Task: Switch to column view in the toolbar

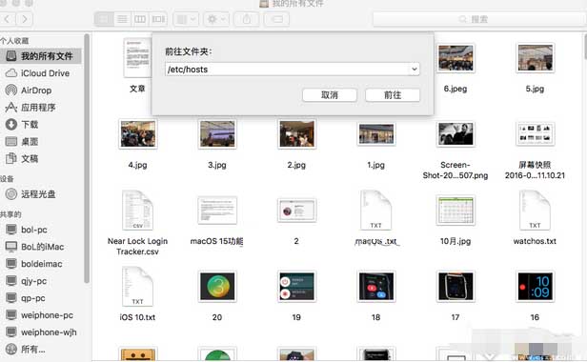Action: point(140,19)
